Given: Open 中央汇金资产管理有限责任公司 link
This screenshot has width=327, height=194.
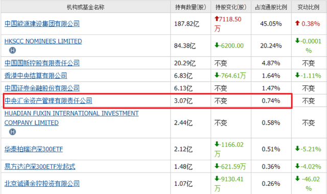Looking at the screenshot, I should tap(48, 101).
